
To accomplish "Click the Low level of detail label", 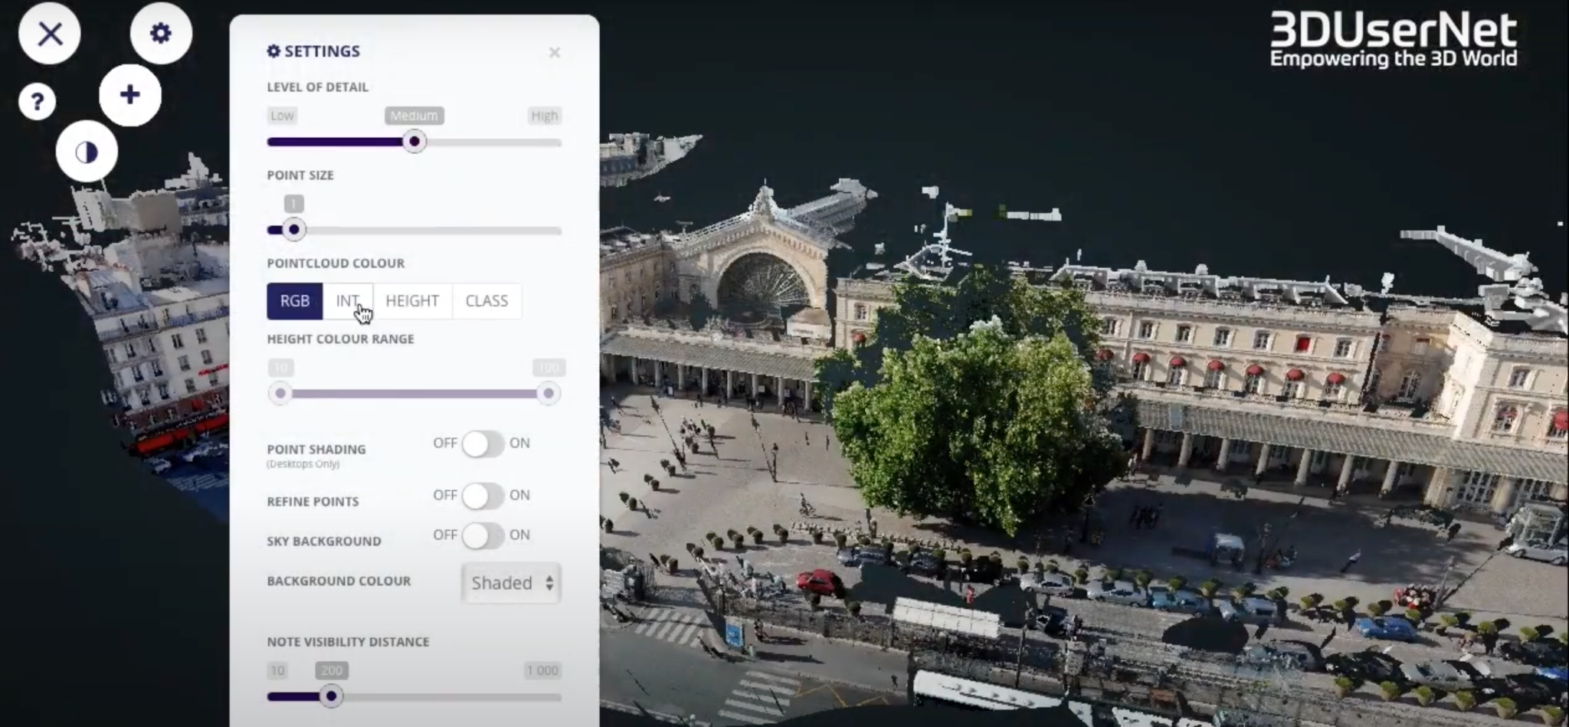I will [x=282, y=116].
